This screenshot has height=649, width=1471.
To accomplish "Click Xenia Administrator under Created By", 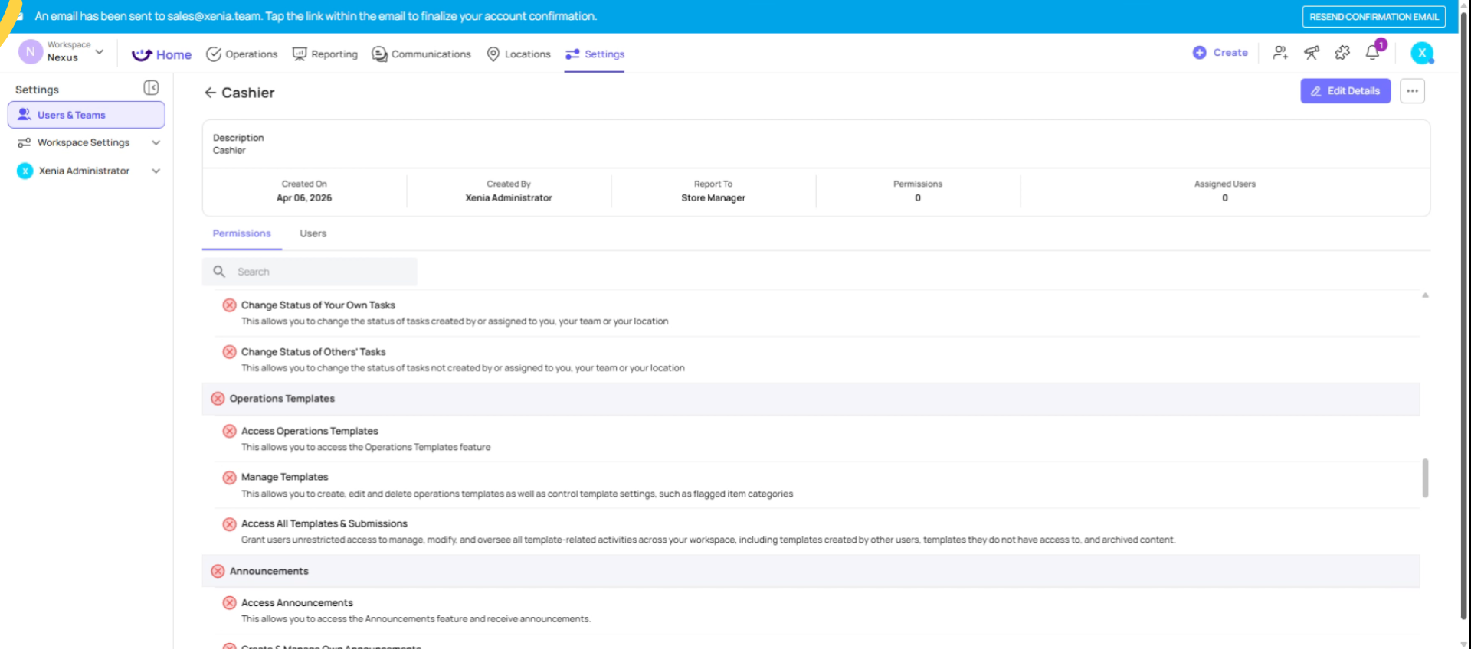I will [509, 198].
